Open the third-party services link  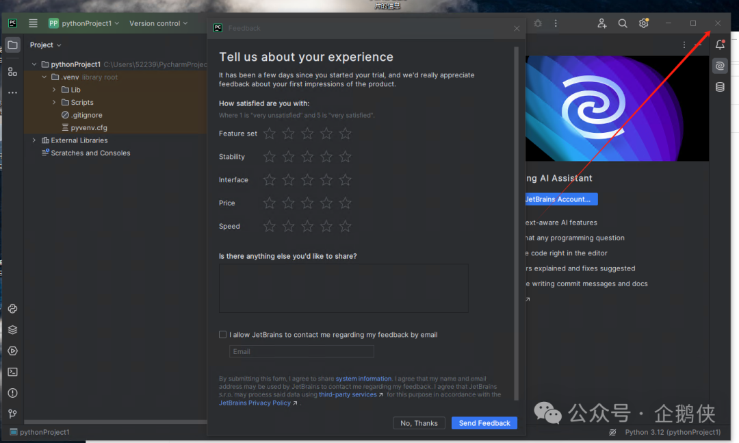[x=348, y=394]
